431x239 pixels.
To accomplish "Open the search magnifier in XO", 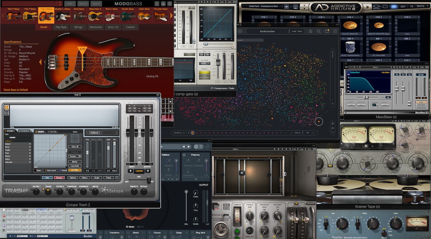I will 319,31.
